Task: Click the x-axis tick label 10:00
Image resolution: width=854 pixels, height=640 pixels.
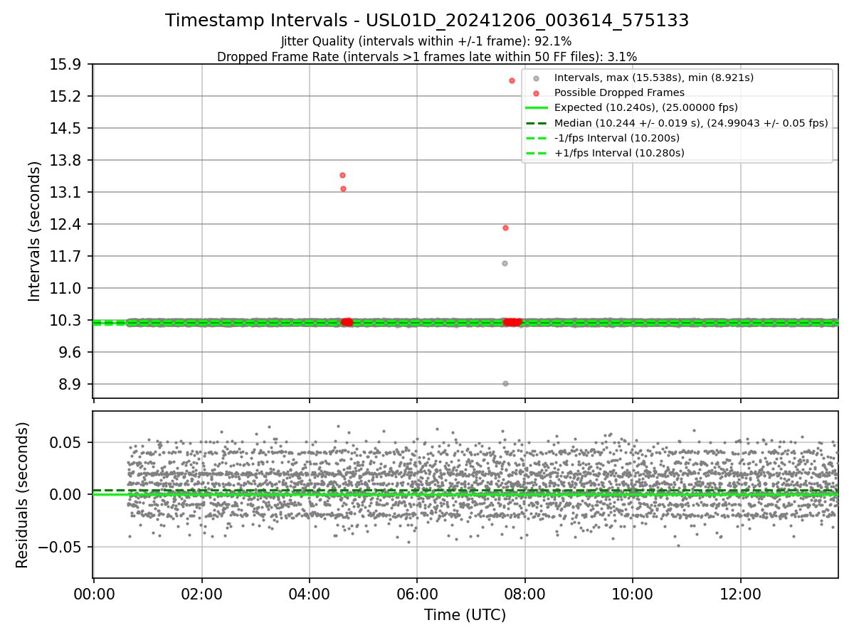Action: coord(633,594)
